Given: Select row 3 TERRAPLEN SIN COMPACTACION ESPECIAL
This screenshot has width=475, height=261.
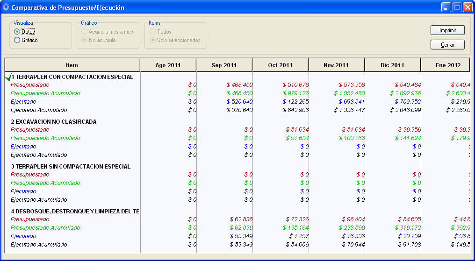Looking at the screenshot, I should (70, 166).
